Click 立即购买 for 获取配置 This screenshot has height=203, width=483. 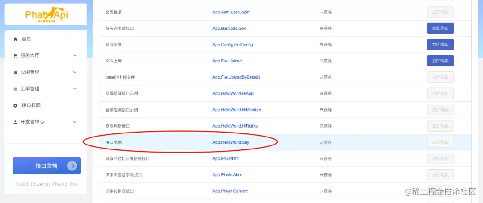tap(440, 45)
